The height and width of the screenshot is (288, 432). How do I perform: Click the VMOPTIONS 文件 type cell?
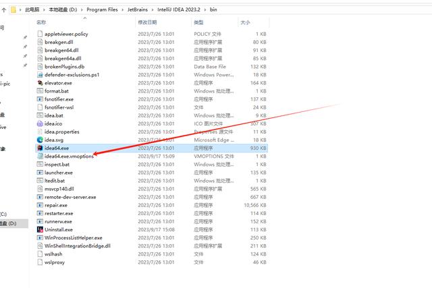214,156
